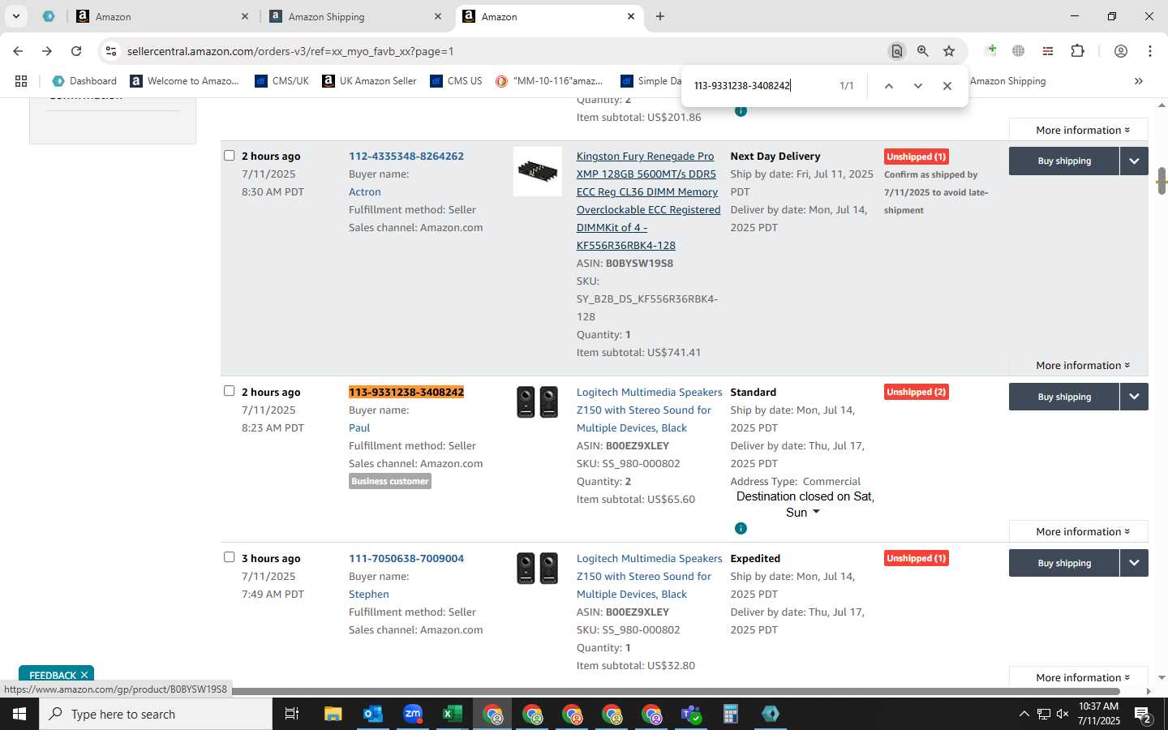Open Windows Start menu

(x=19, y=714)
